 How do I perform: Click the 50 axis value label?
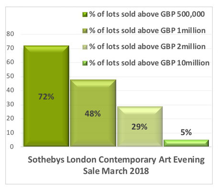[x=10, y=76]
